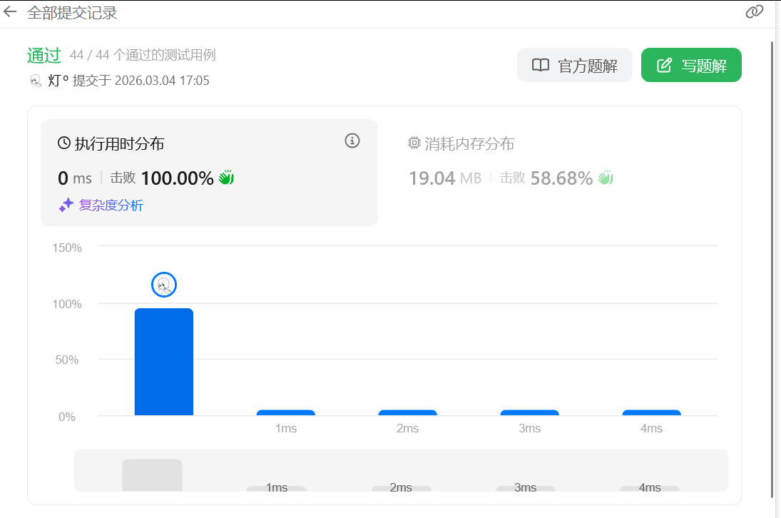Copy submission link via chain icon
781x518 pixels.
pos(754,11)
